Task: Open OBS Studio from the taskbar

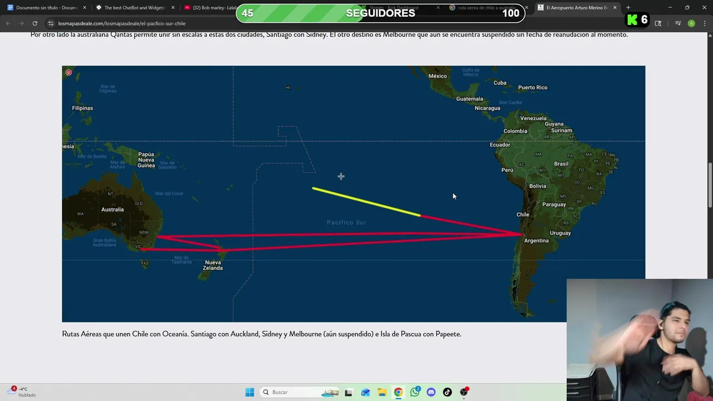Action: click(464, 392)
